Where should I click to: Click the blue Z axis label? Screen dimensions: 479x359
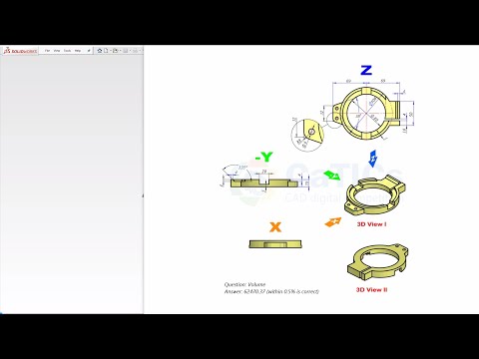[x=366, y=70]
